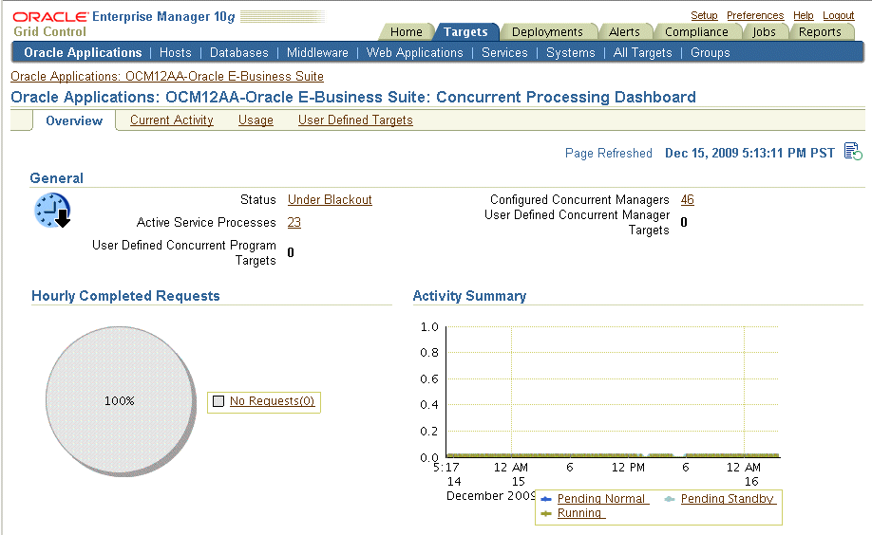The height and width of the screenshot is (535, 872).
Task: Open the Web Applications subtab
Action: point(414,53)
